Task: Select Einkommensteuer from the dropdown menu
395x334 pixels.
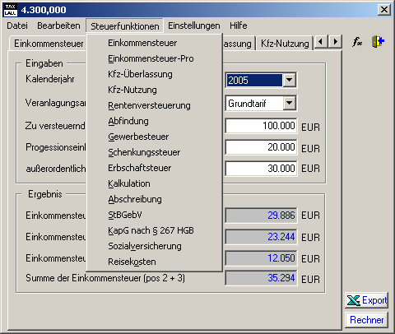Action: pos(154,43)
